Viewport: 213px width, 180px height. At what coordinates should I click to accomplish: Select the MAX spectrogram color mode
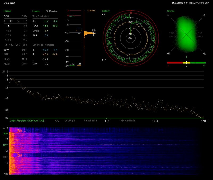point(6,133)
